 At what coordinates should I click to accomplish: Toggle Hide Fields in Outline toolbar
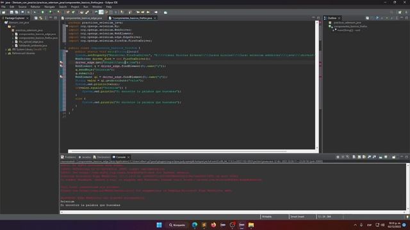pos(377,18)
